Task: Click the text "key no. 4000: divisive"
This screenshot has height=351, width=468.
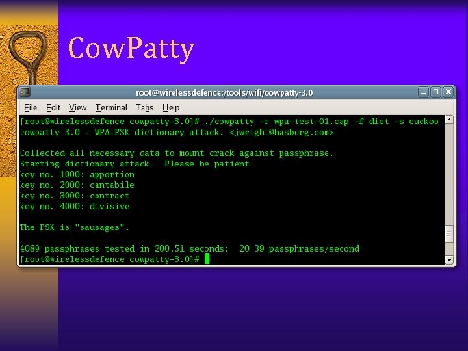Action: coord(75,206)
